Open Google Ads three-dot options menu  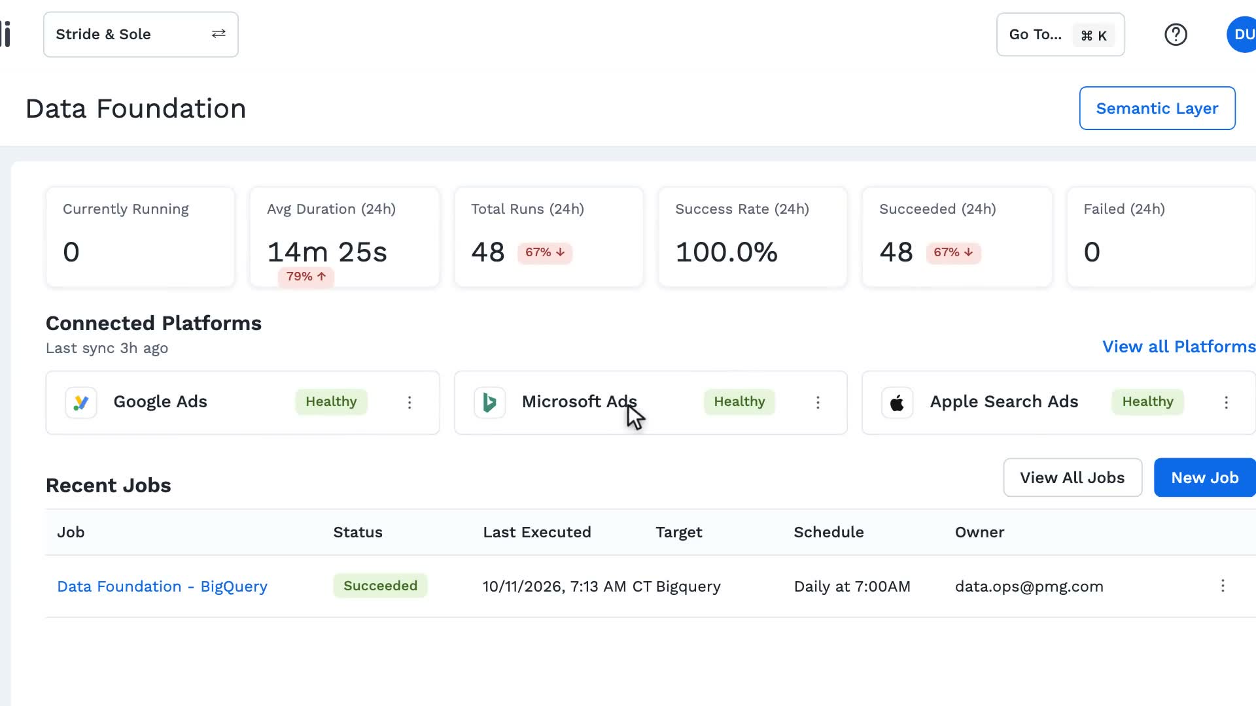pyautogui.click(x=410, y=403)
